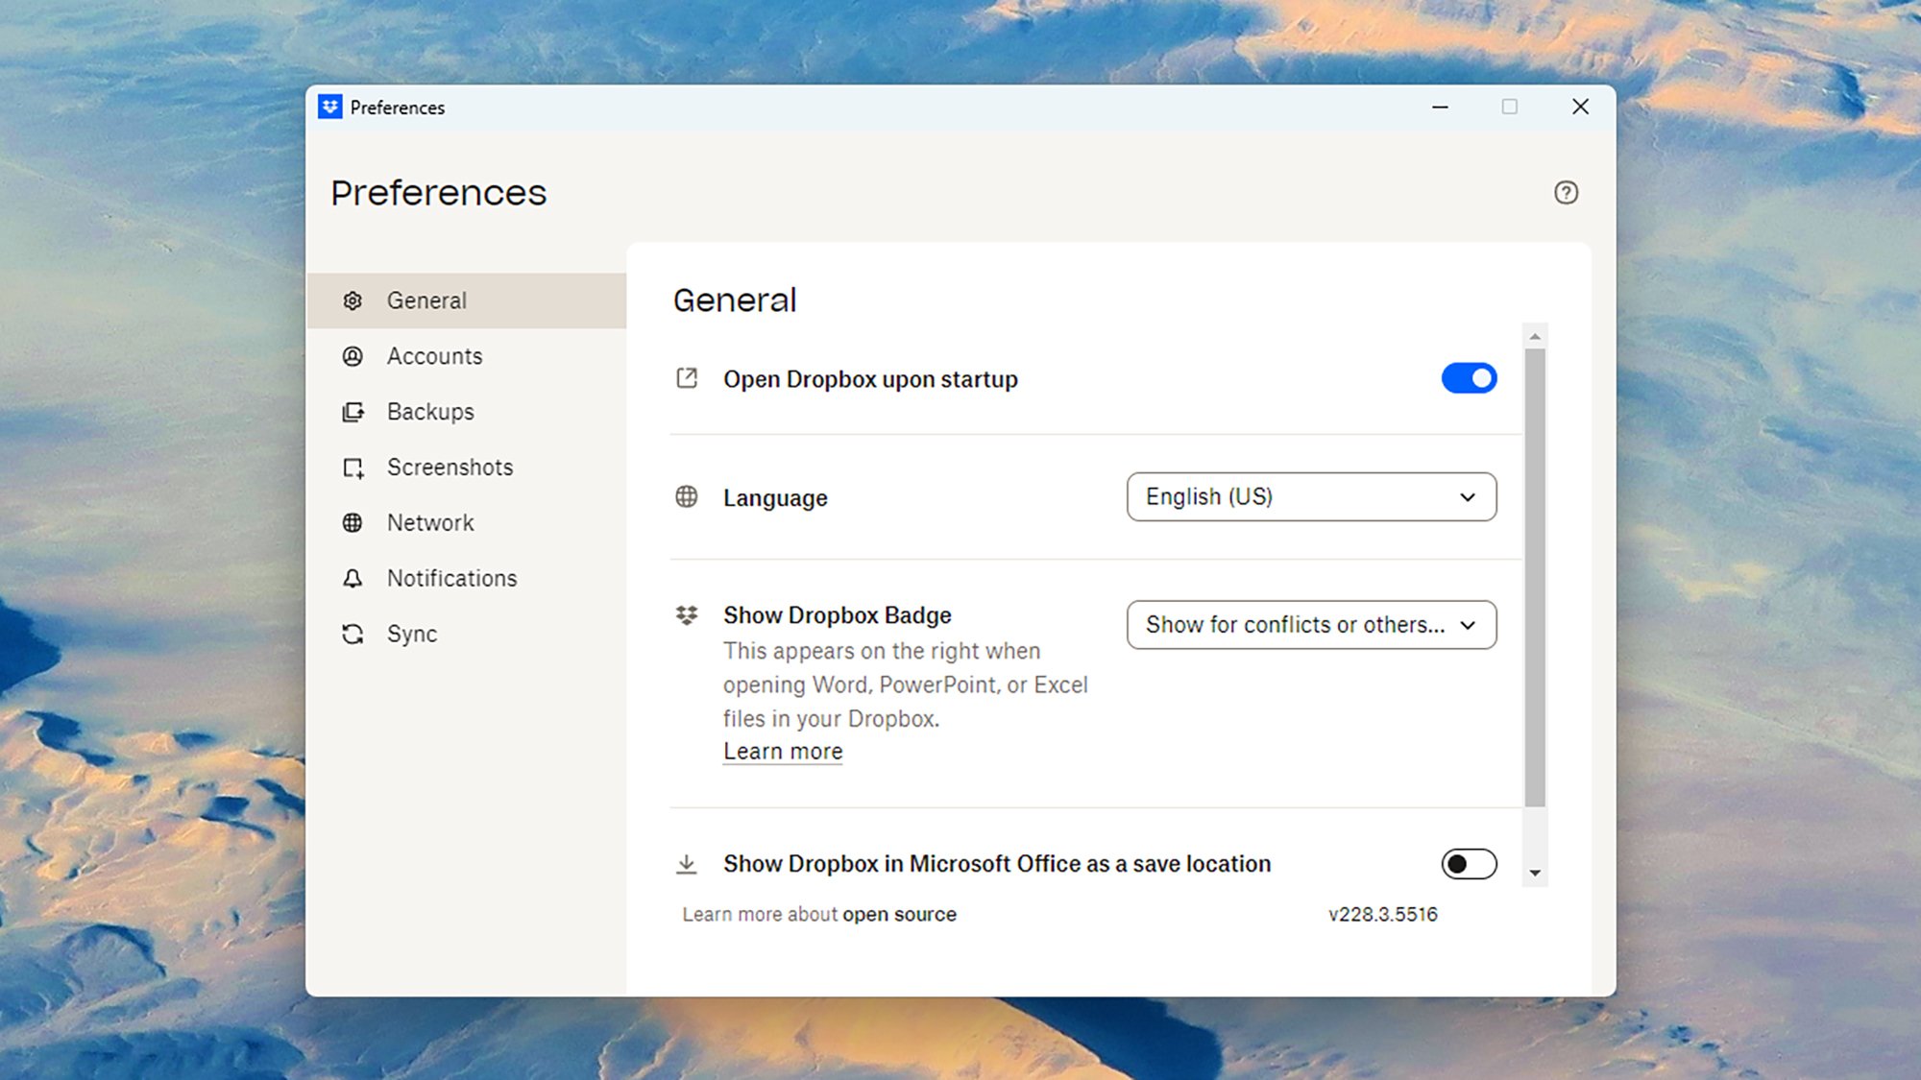The width and height of the screenshot is (1921, 1080).
Task: Open the Sync preferences section
Action: click(411, 635)
